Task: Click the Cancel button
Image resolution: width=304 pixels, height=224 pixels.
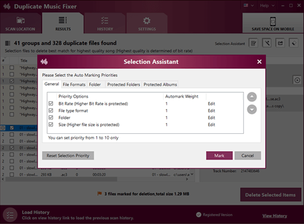Action: point(247,156)
